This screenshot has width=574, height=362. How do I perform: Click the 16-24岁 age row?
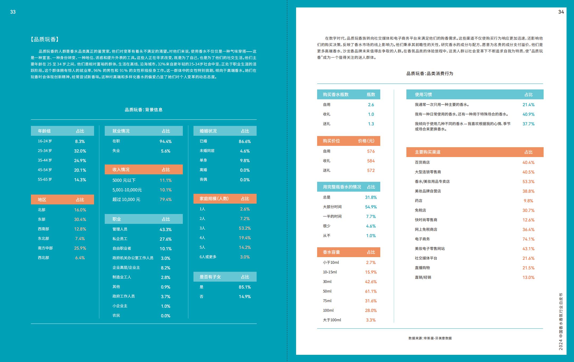tap(62, 141)
